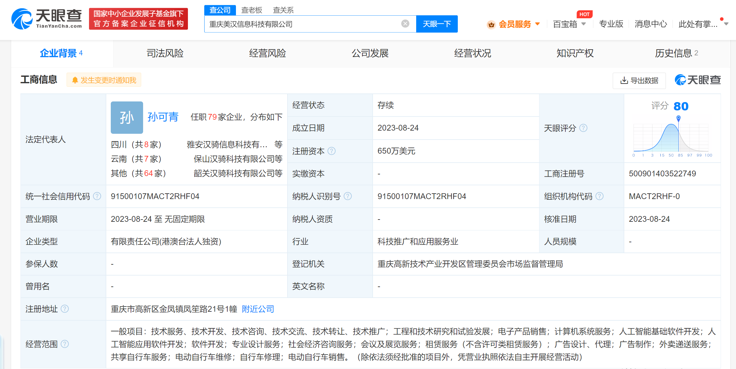This screenshot has width=736, height=369.
Task: Click help icon next to 注册地址
Action: click(x=65, y=309)
